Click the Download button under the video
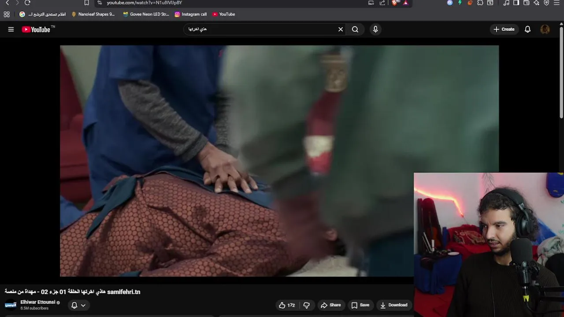The height and width of the screenshot is (317, 564). tap(394, 305)
